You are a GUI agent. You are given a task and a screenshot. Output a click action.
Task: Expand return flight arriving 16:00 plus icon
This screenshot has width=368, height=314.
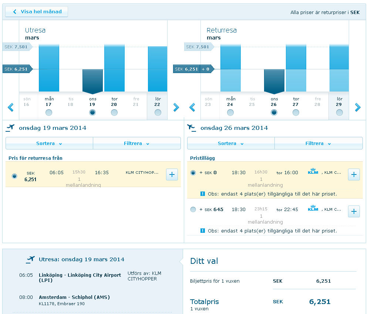coord(354,175)
